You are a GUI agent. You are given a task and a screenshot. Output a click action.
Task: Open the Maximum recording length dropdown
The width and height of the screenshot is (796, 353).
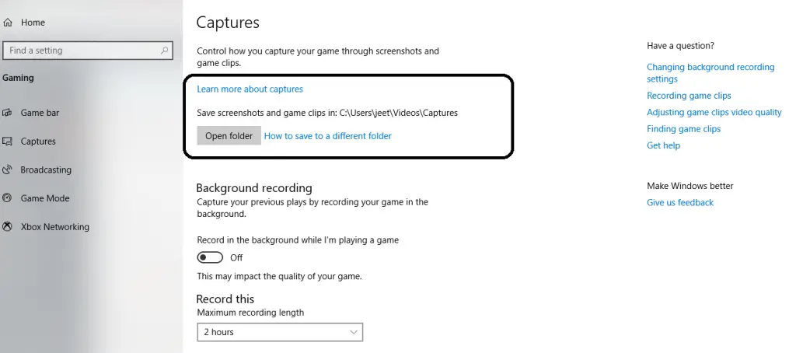(280, 332)
